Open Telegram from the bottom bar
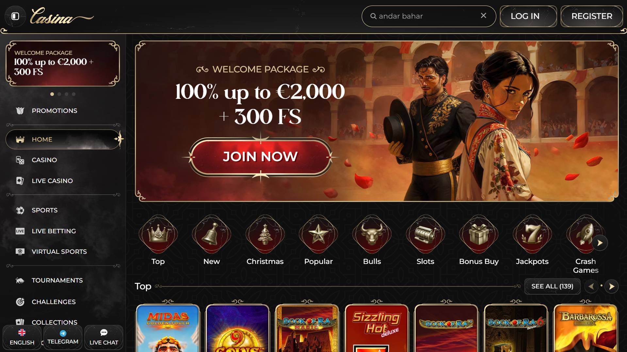 tap(63, 337)
